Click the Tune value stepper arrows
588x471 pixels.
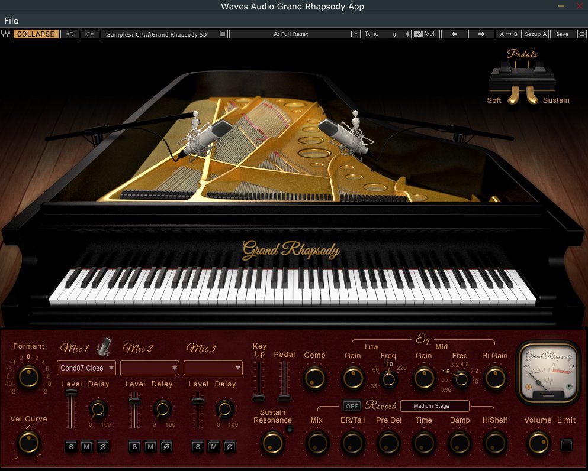pos(407,34)
